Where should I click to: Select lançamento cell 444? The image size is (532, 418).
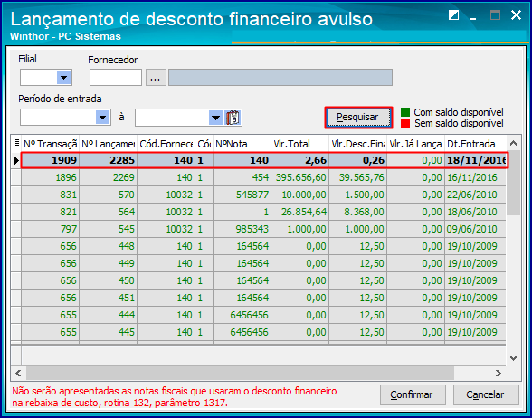pos(109,315)
